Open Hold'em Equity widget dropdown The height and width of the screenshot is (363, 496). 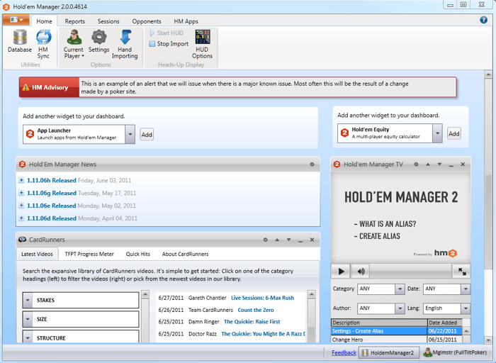(x=437, y=133)
